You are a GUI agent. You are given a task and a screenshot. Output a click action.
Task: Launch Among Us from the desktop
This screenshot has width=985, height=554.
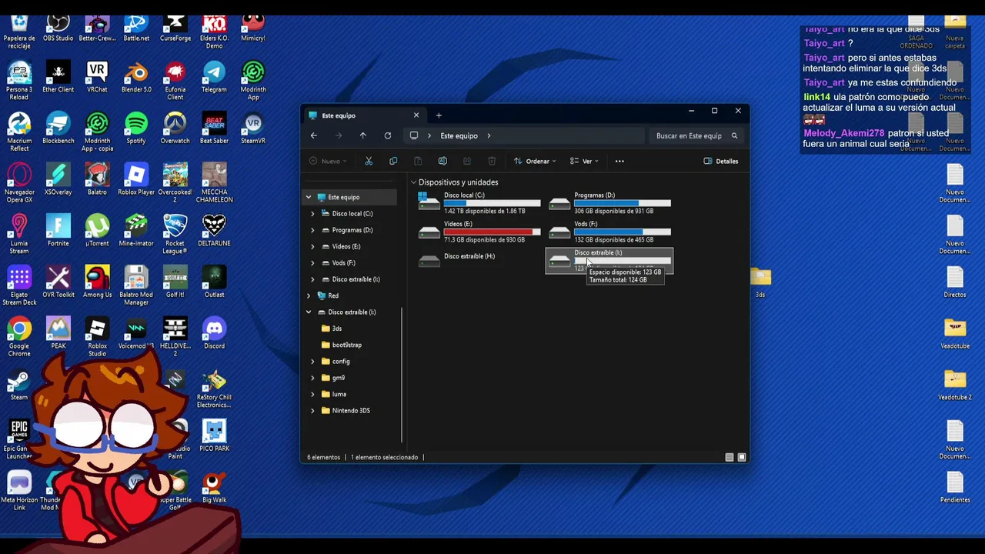97,282
